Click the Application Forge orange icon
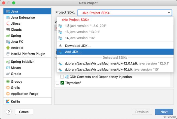This screenshot has width=177, height=119. point(8,94)
